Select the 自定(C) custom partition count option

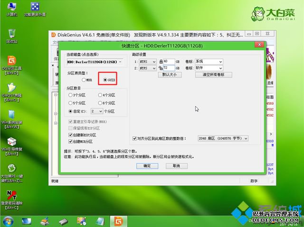coord(77,111)
